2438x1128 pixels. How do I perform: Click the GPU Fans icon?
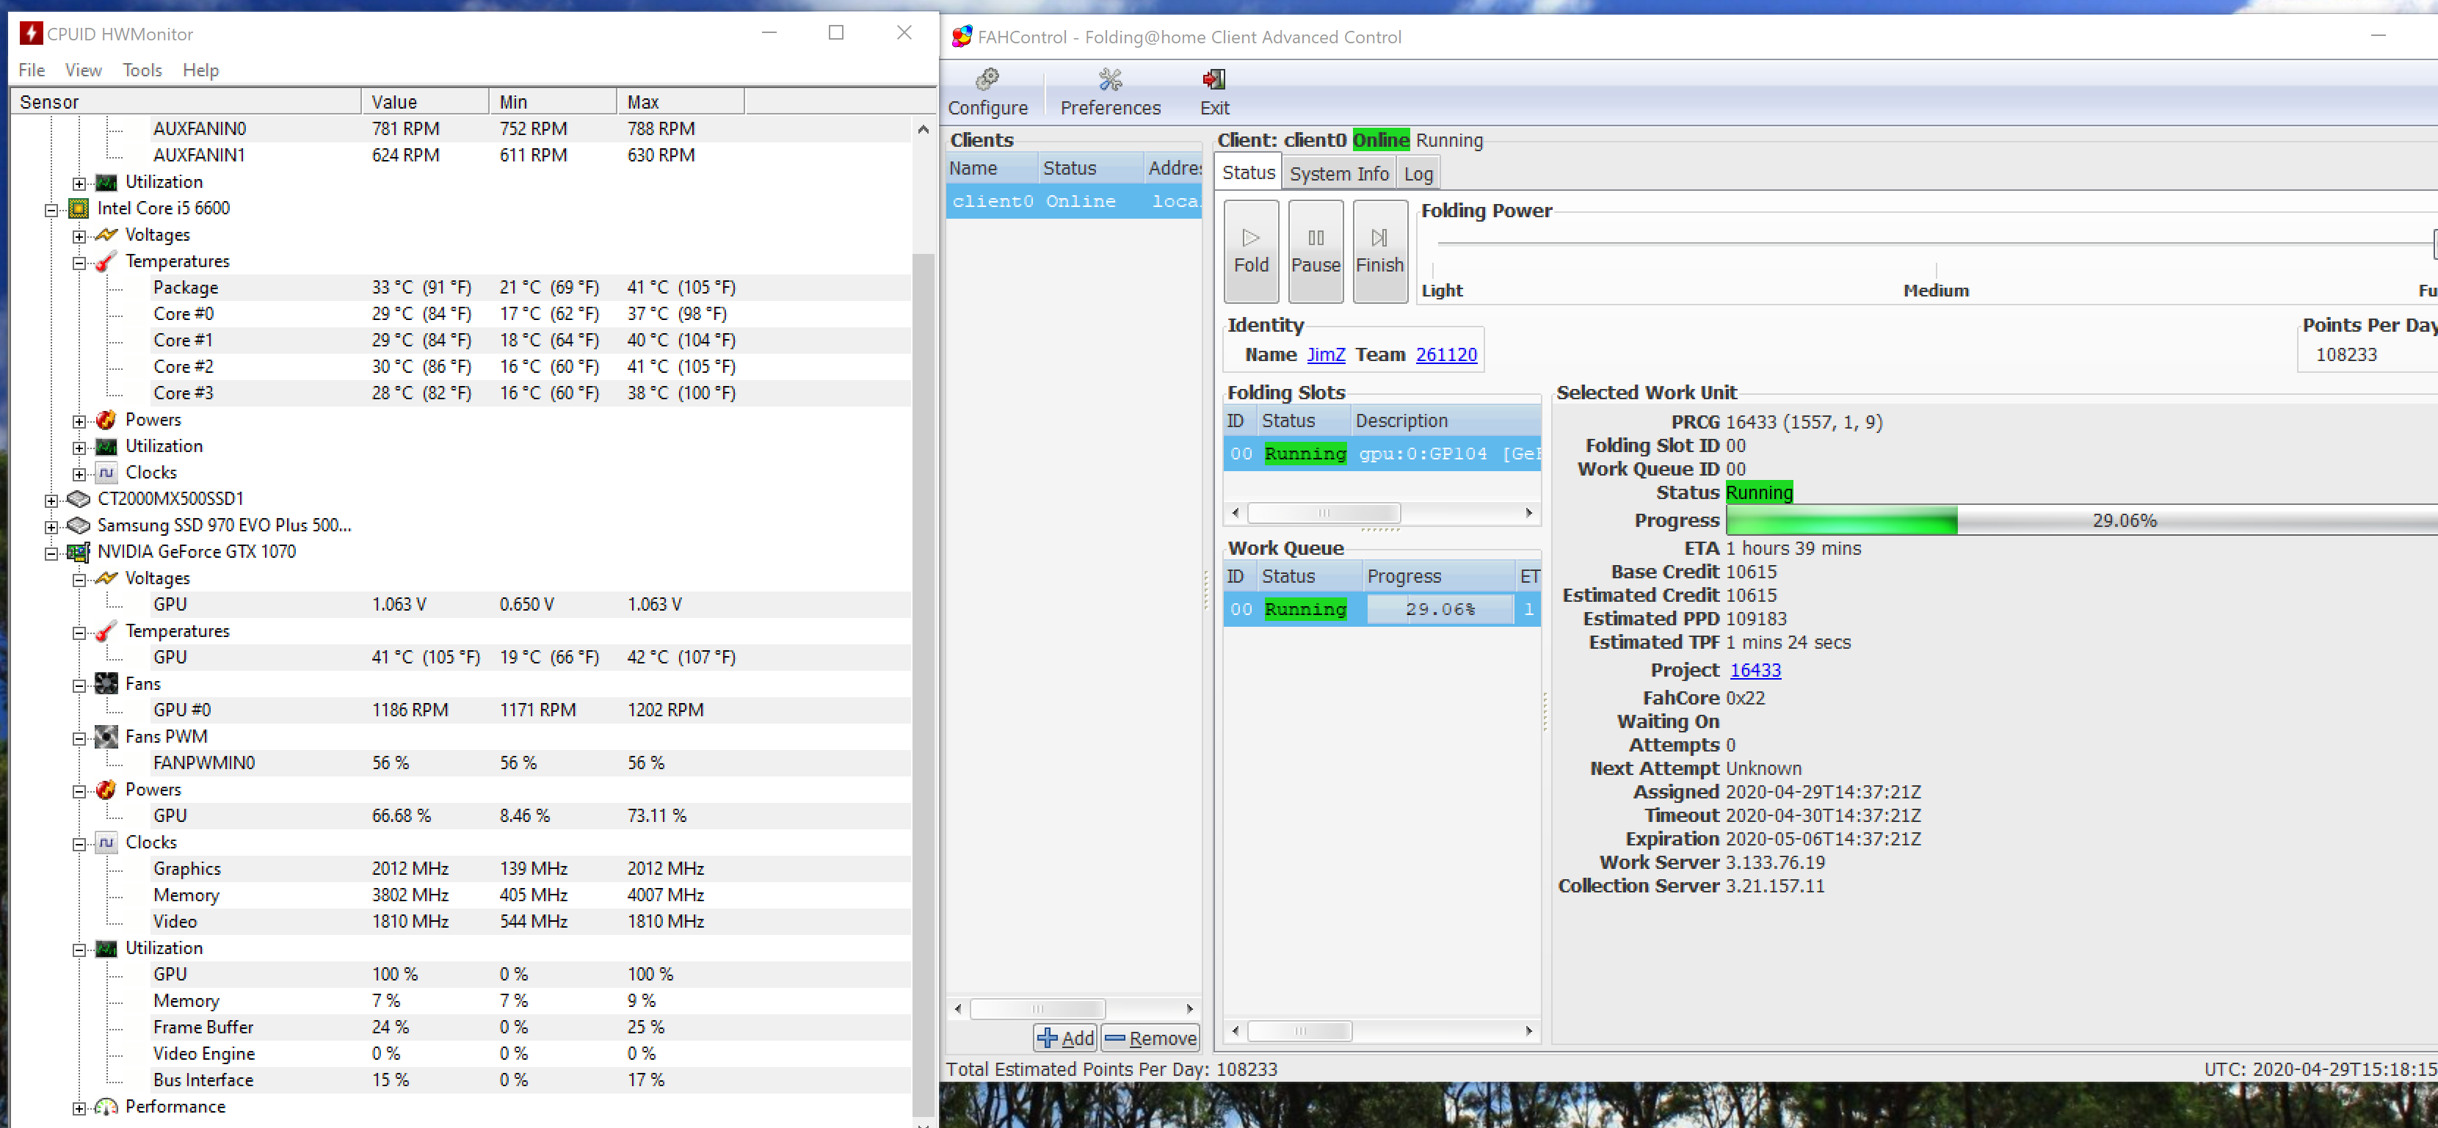coord(107,683)
